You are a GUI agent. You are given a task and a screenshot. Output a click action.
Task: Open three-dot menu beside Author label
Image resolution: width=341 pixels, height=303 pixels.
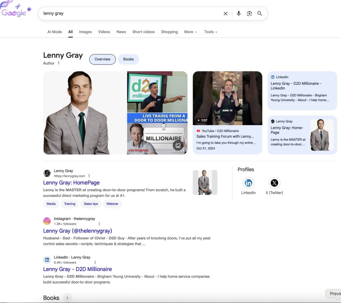[59, 63]
